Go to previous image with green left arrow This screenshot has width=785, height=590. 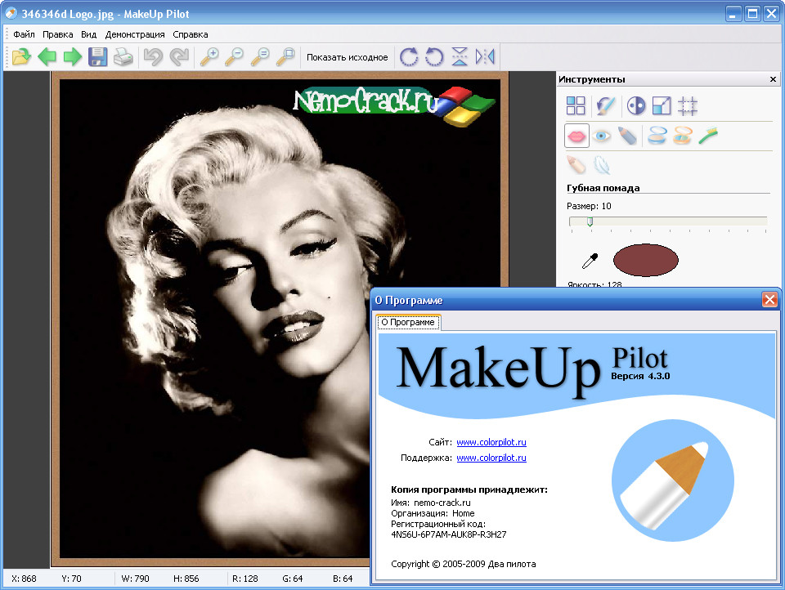pos(47,56)
